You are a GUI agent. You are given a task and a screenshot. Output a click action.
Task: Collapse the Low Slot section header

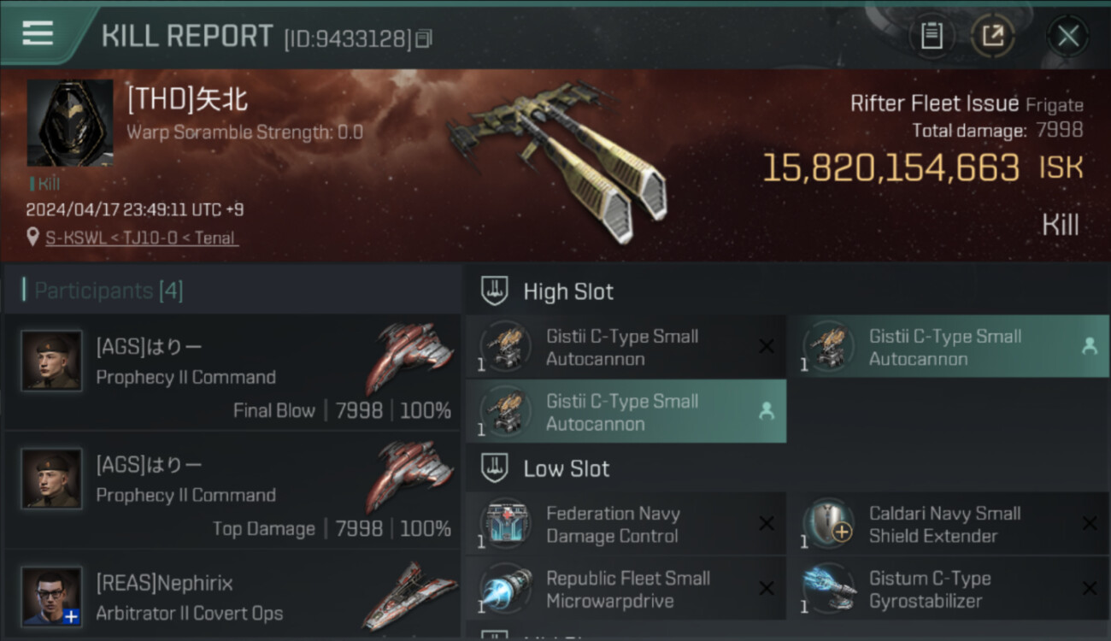pos(545,468)
